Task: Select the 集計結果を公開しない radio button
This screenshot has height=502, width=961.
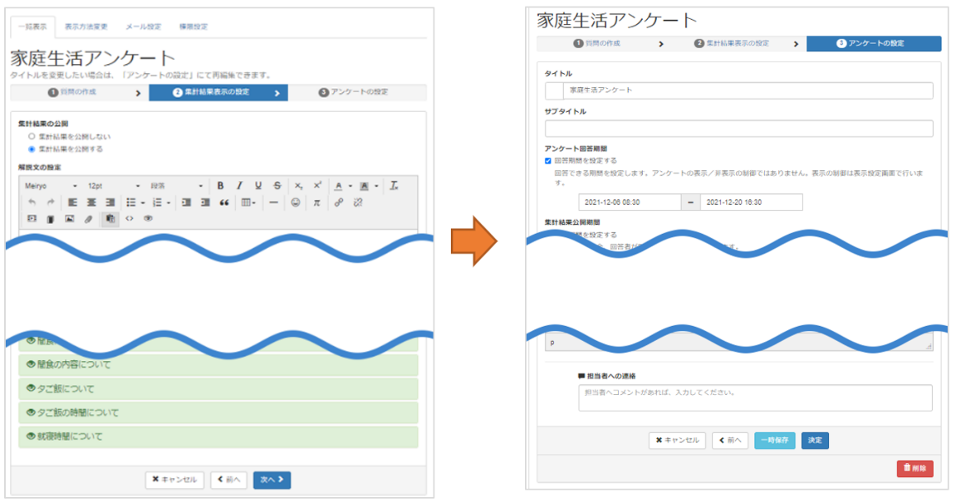Action: coord(32,136)
